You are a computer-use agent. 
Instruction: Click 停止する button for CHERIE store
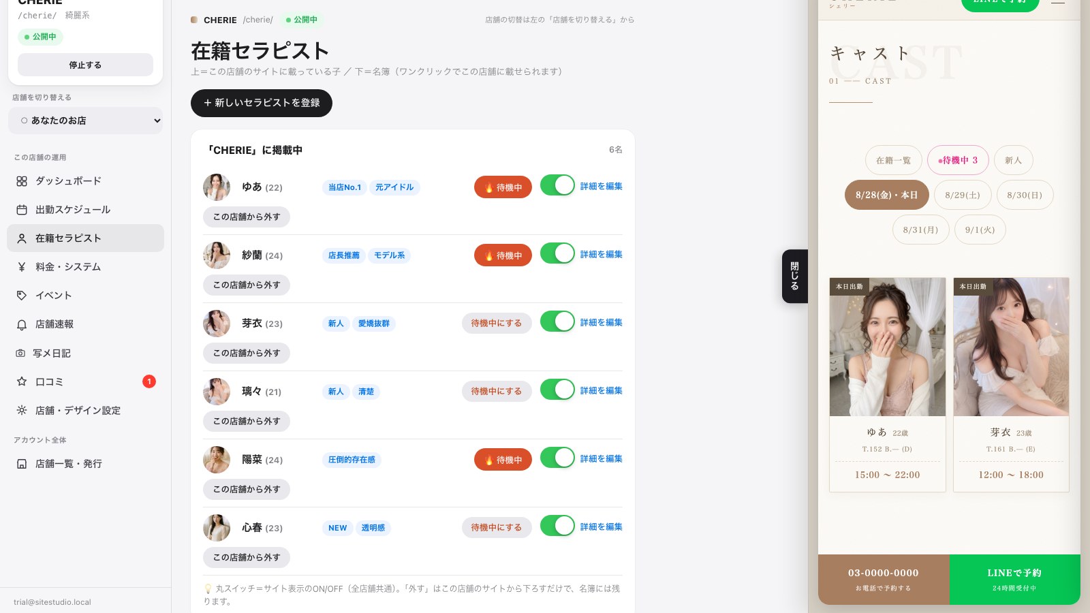pyautogui.click(x=85, y=65)
